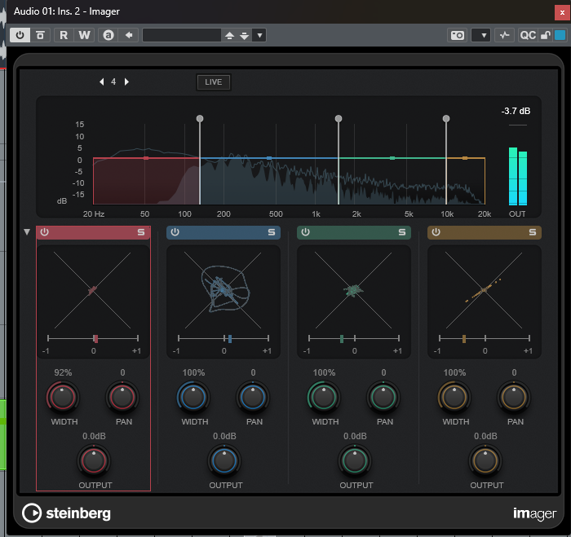This screenshot has width=571, height=537.
Task: Click the 92% width value
Action: pyautogui.click(x=63, y=372)
